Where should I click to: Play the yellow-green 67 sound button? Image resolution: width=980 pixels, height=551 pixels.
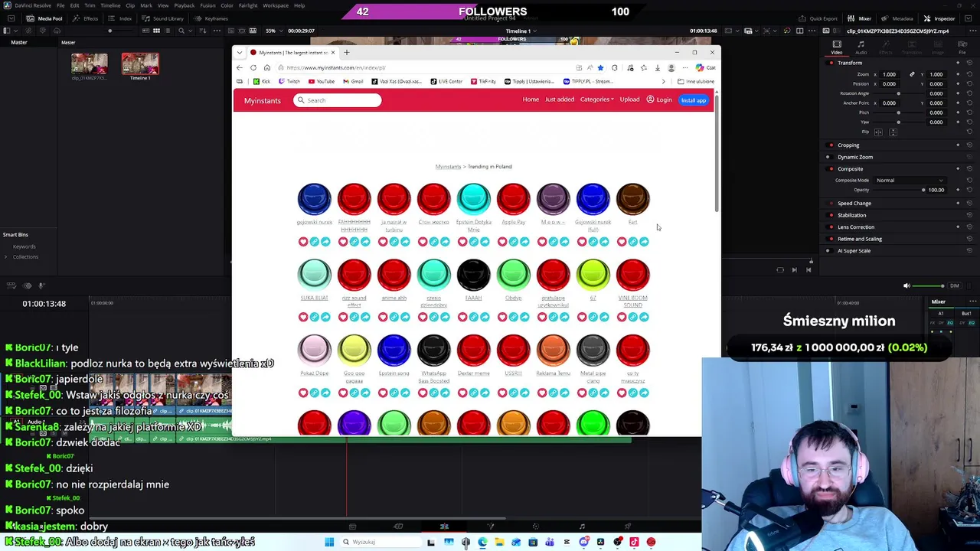pyautogui.click(x=593, y=275)
